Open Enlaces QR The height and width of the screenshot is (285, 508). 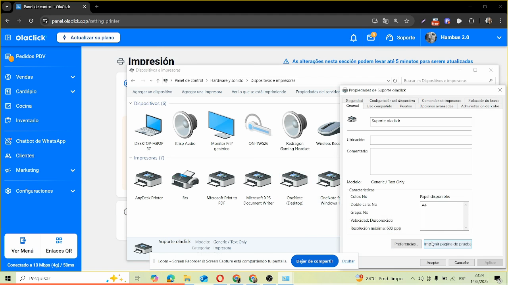coord(59,245)
